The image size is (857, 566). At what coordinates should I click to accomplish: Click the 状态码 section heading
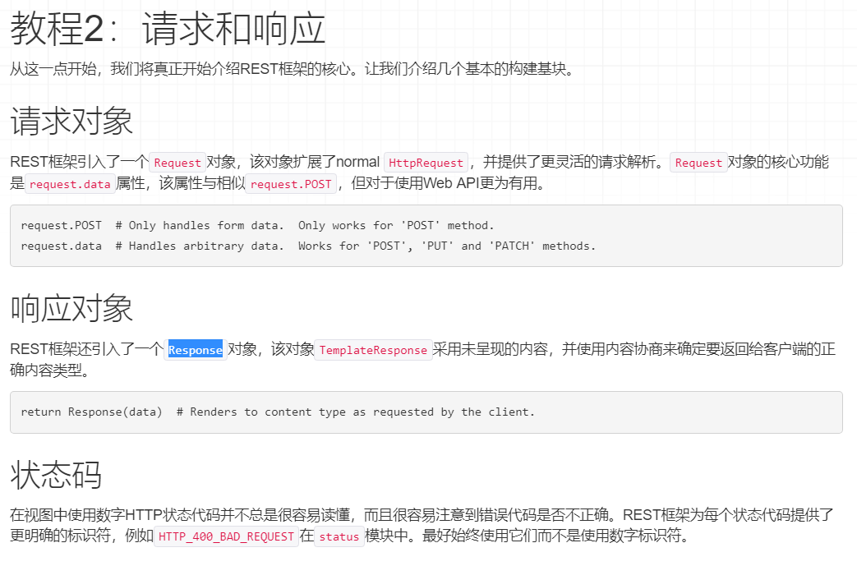57,474
